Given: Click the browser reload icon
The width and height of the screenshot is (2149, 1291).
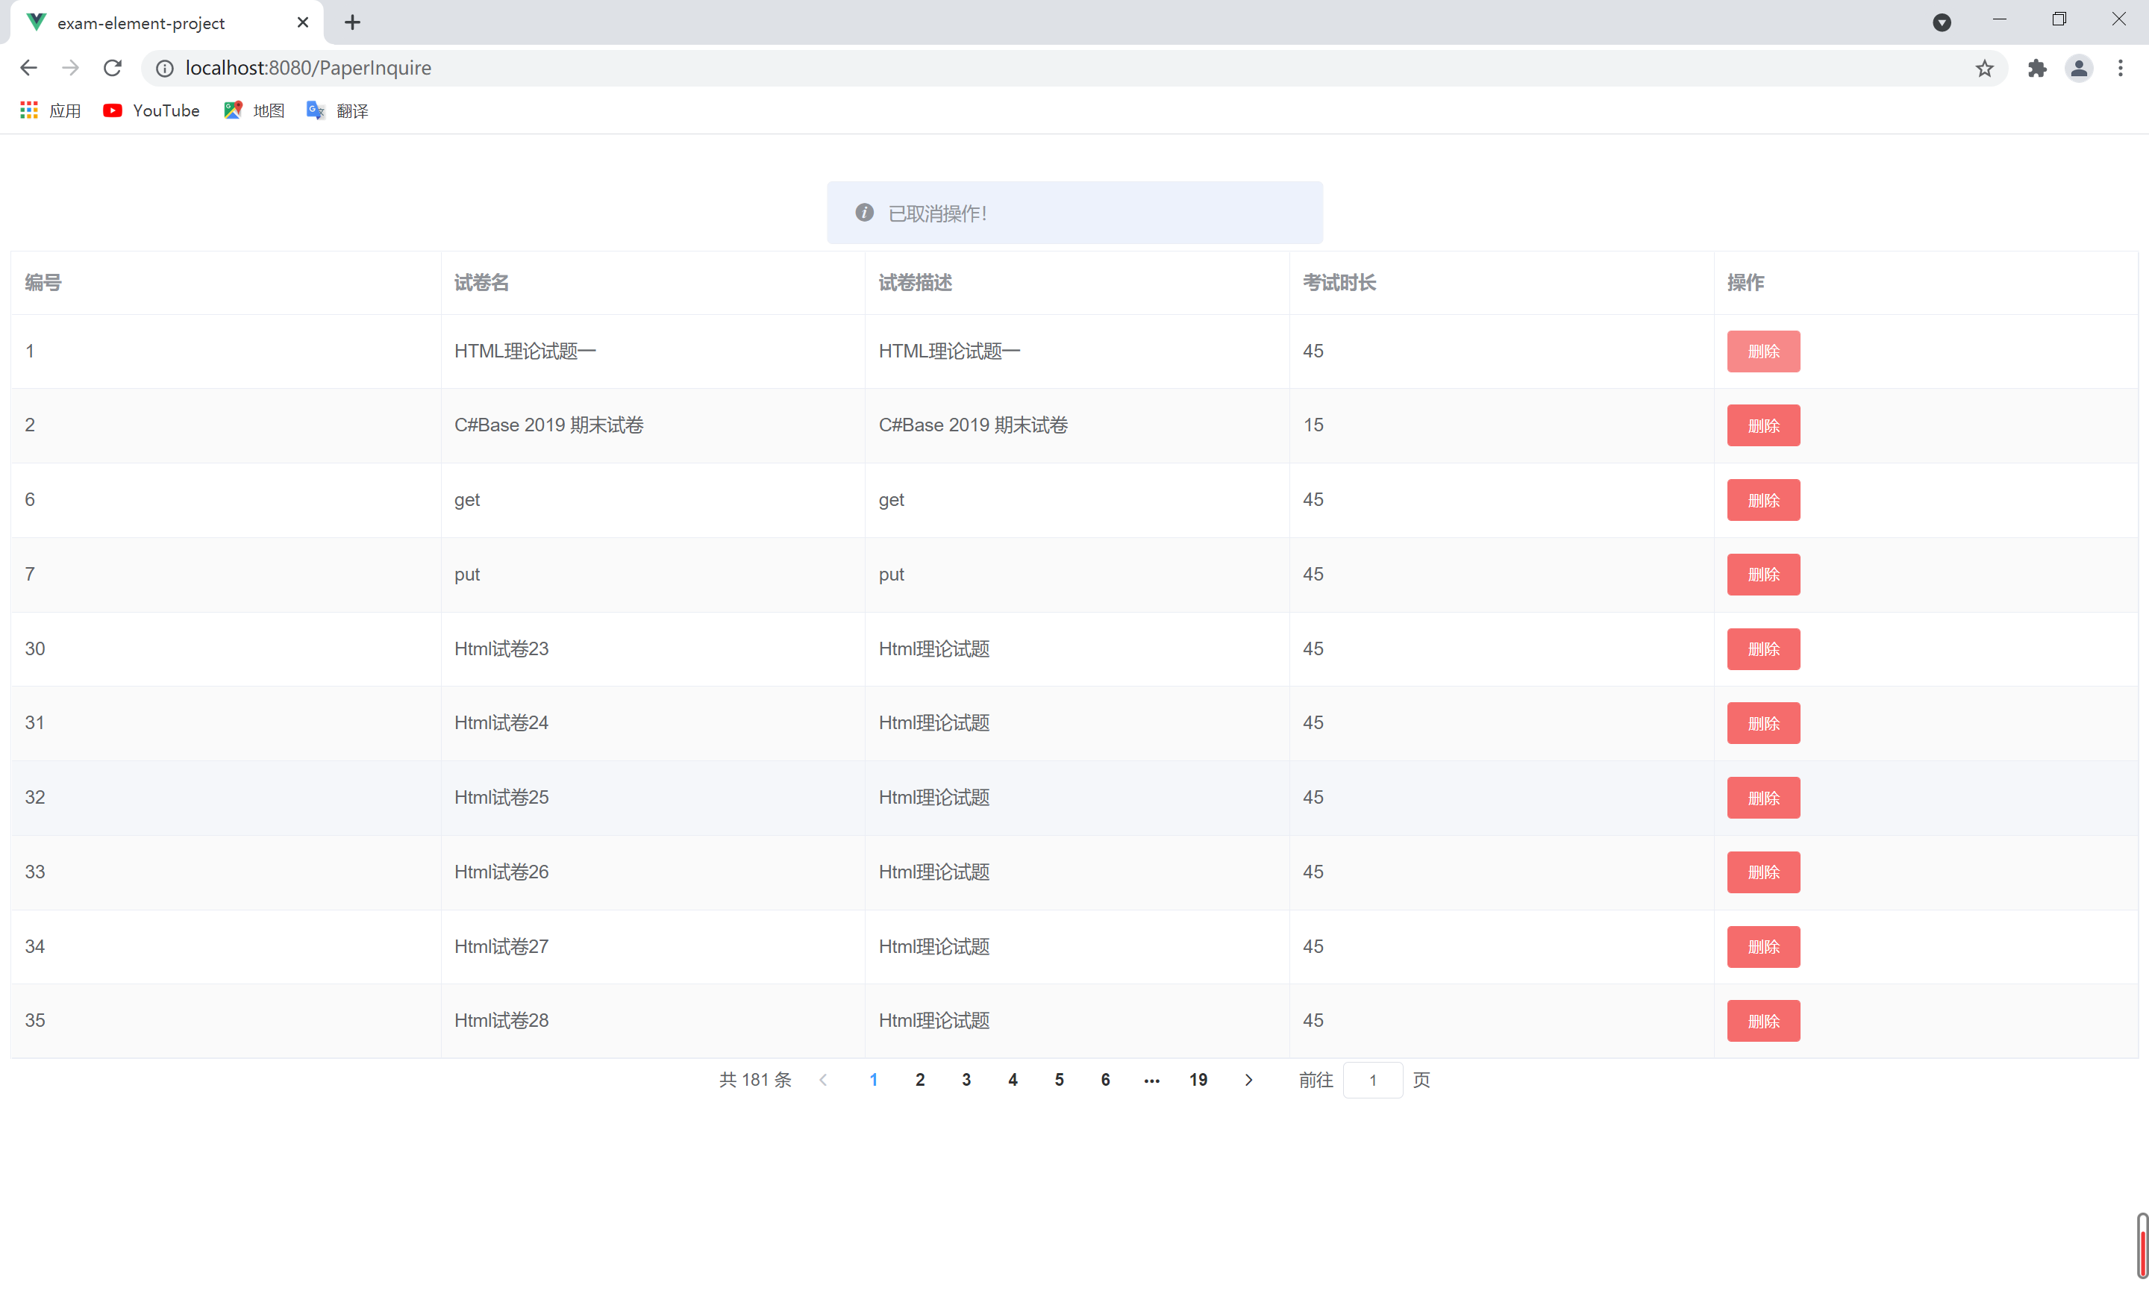Looking at the screenshot, I should [x=112, y=68].
